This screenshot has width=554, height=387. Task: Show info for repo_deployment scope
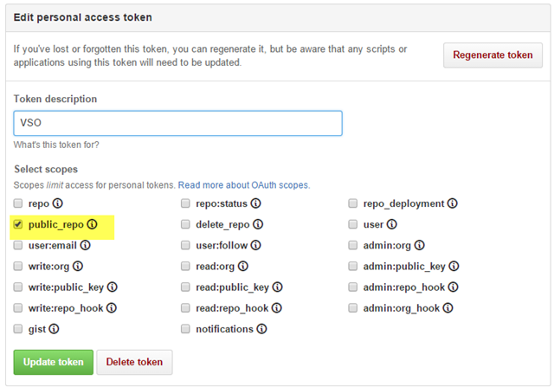(453, 203)
